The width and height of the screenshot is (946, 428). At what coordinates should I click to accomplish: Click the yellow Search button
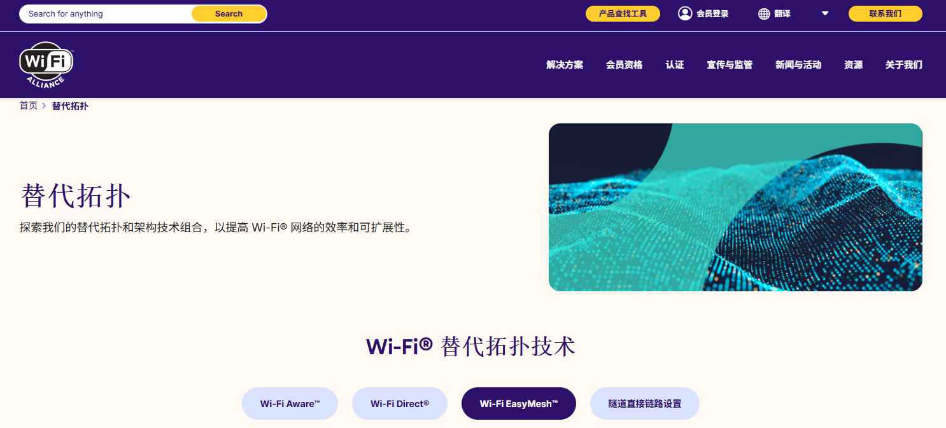(x=229, y=14)
